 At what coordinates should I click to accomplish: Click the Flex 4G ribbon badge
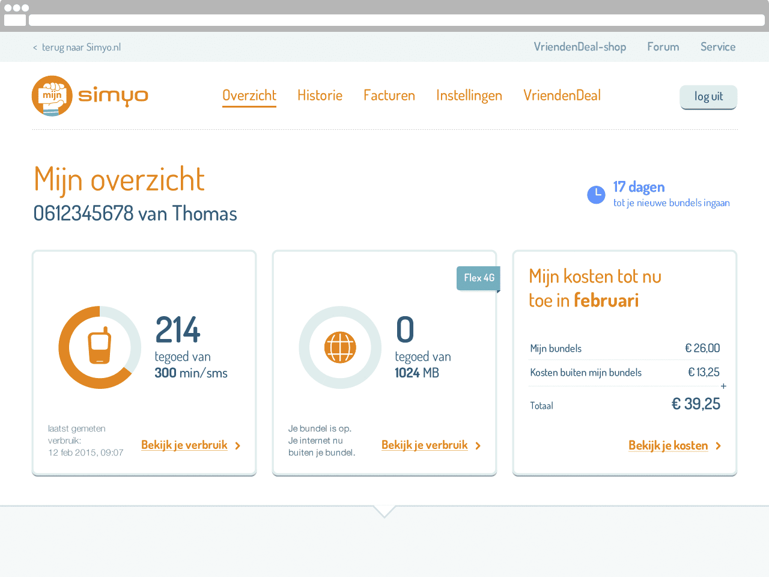click(x=479, y=278)
